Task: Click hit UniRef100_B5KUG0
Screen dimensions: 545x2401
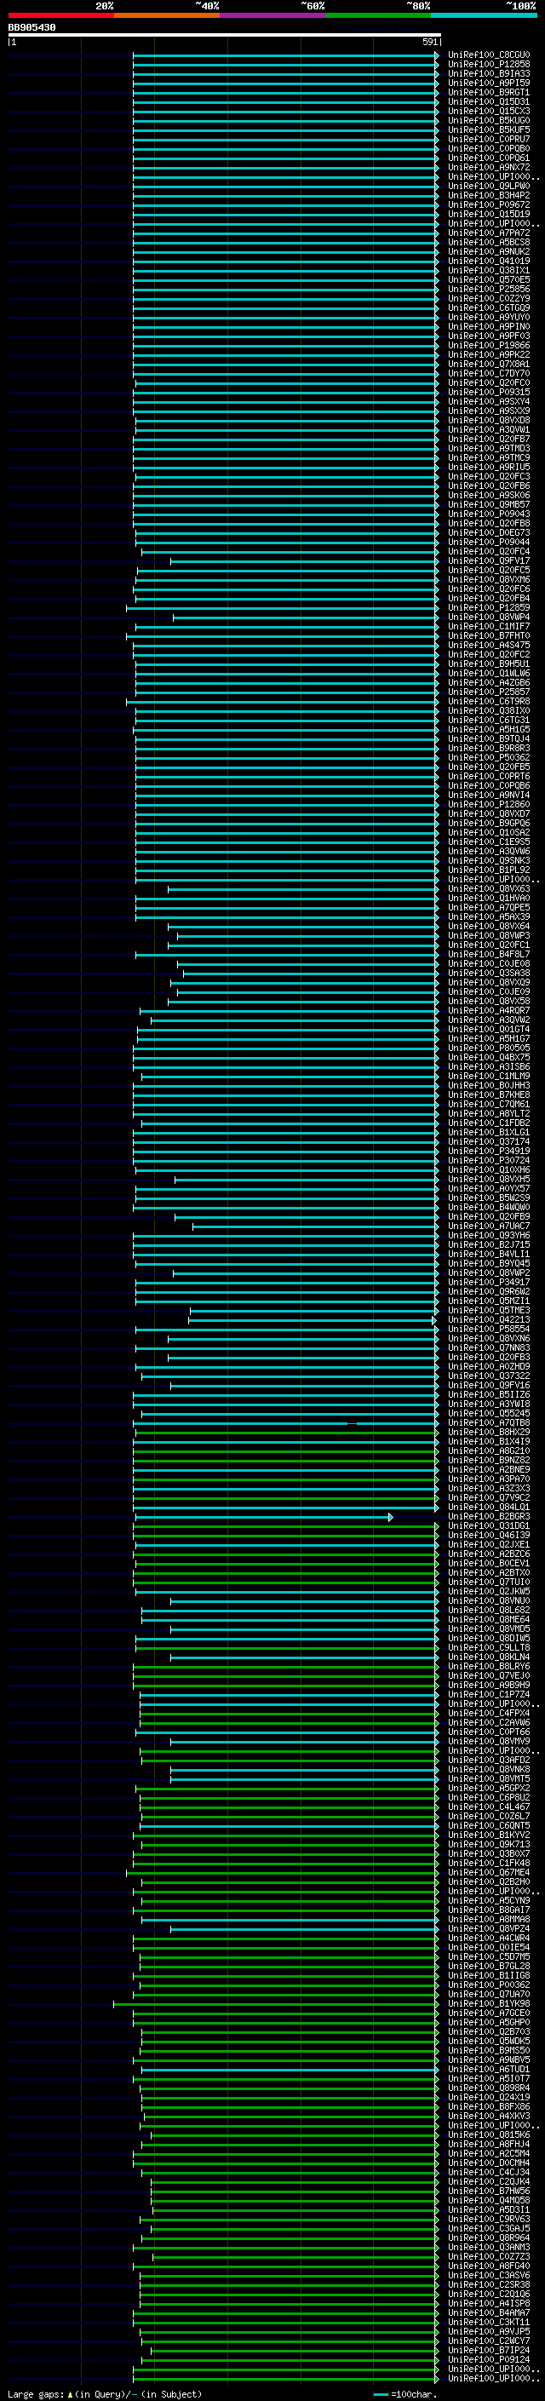Action: coord(489,120)
